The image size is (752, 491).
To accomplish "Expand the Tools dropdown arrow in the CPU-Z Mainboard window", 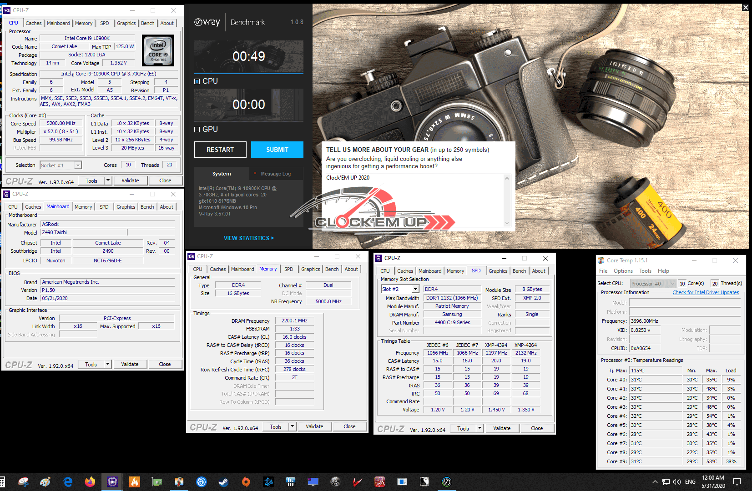I will click(x=107, y=364).
